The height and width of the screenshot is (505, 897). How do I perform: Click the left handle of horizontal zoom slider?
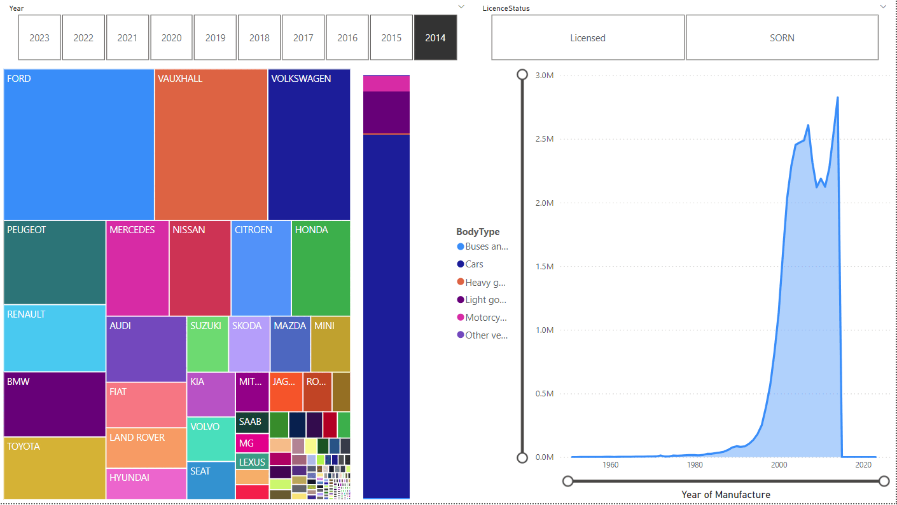[568, 481]
